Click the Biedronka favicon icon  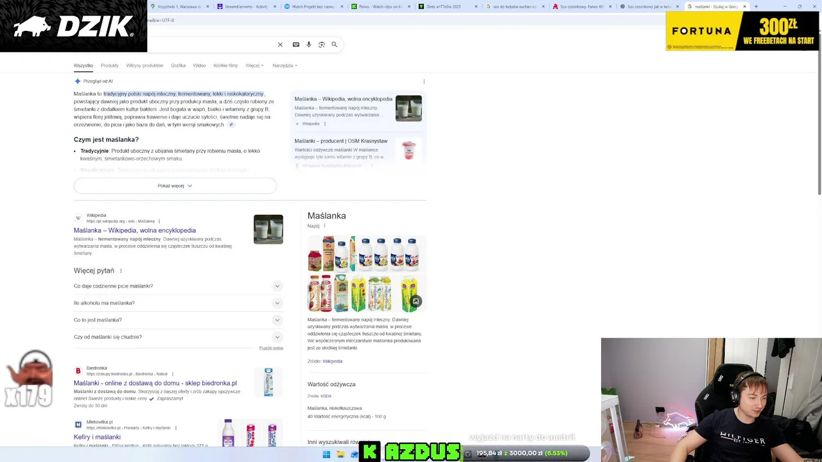click(x=78, y=371)
